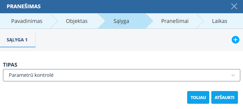Click the TIPAS field label
This screenshot has height=109, width=243.
(10, 65)
